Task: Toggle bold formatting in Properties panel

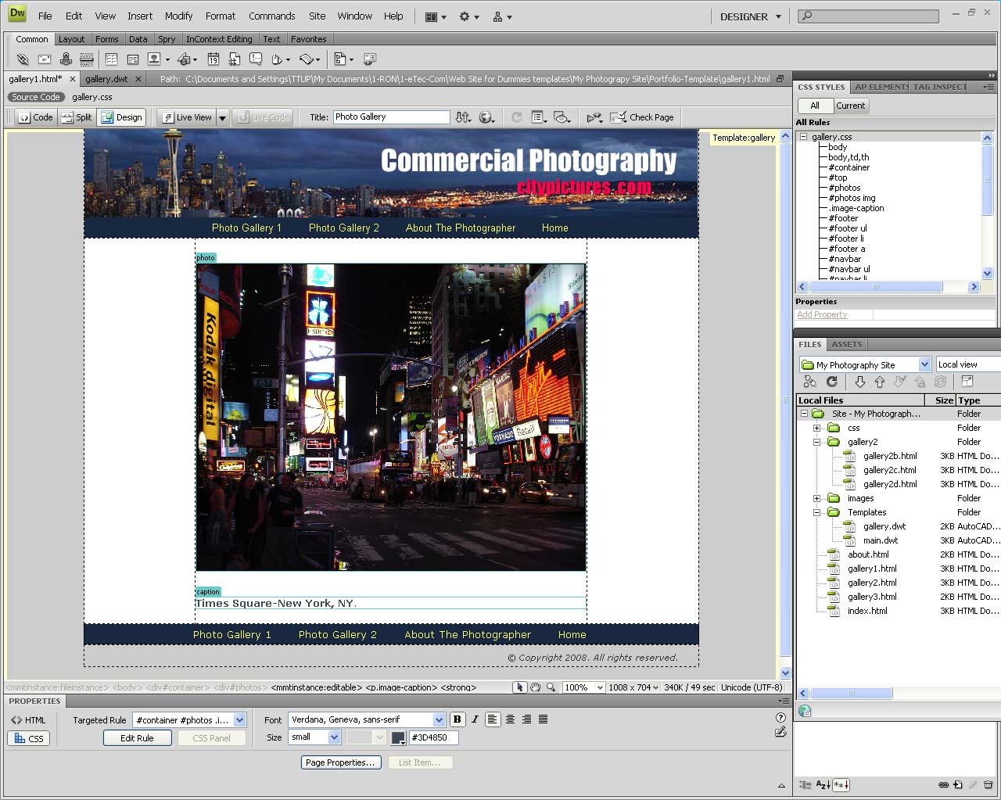Action: tap(457, 719)
